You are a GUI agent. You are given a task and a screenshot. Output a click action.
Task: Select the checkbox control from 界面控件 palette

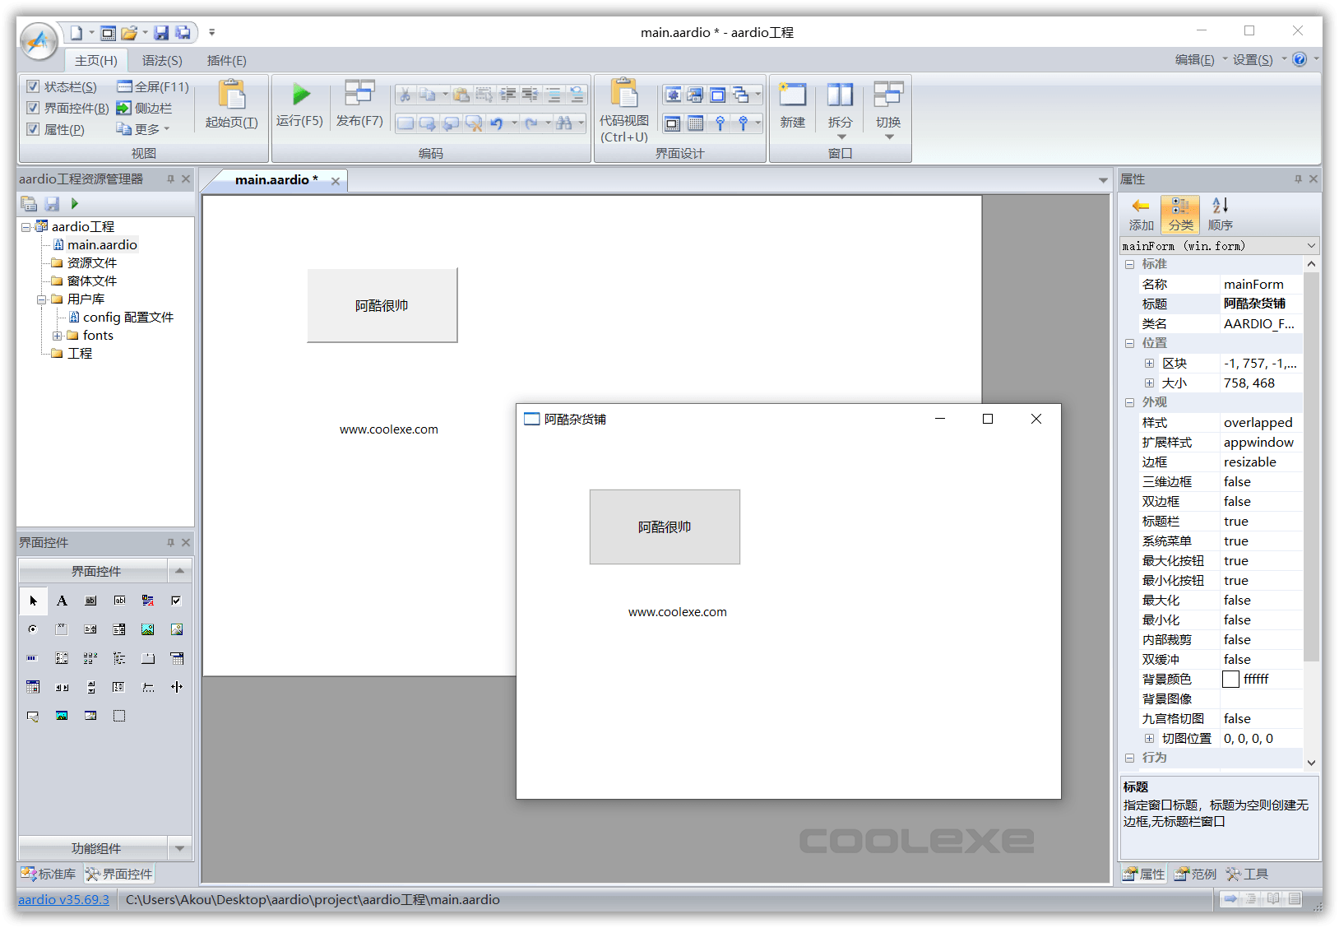(175, 601)
